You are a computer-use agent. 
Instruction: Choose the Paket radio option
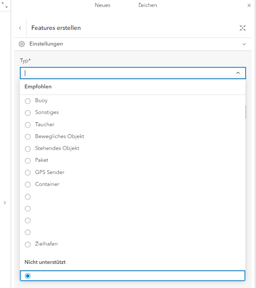pos(28,161)
